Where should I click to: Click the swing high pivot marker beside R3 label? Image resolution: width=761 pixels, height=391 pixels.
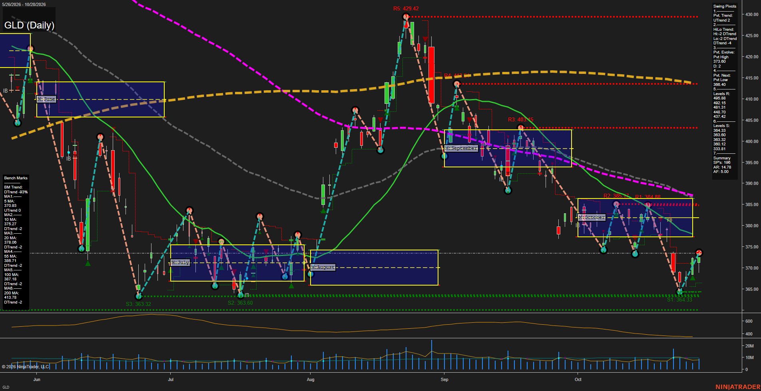point(520,128)
